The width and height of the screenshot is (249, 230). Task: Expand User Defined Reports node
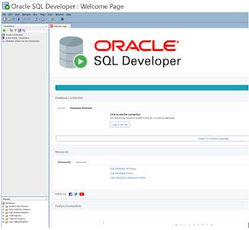click(3, 222)
